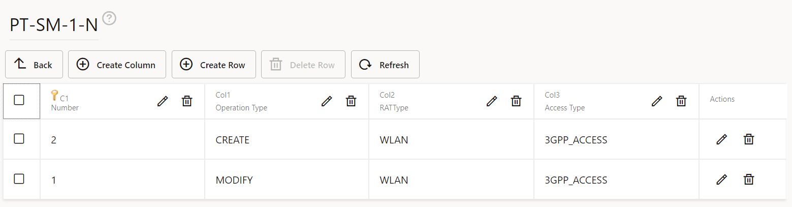This screenshot has height=207, width=792.
Task: Click Create Row button
Action: click(x=213, y=65)
